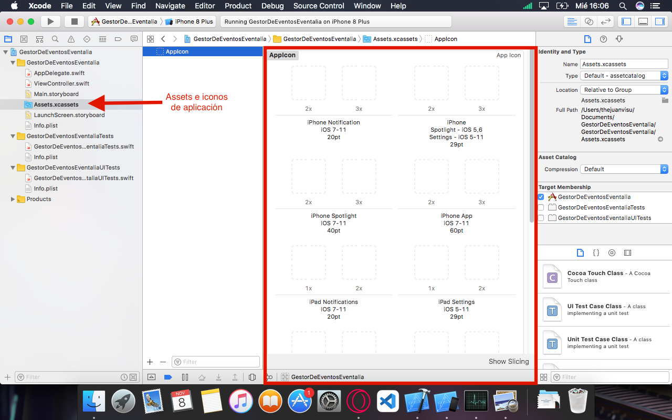
Task: Show the File Template library
Action: (580, 253)
